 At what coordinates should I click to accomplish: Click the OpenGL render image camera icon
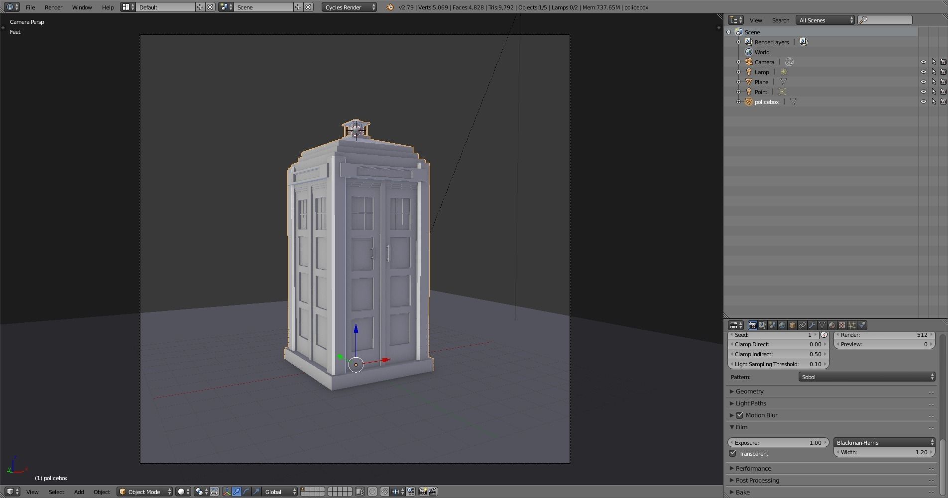(x=423, y=492)
